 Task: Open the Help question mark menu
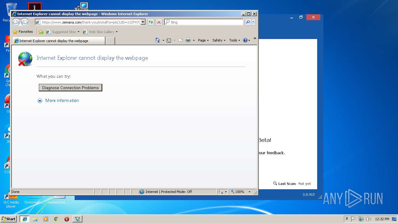pos(246,40)
